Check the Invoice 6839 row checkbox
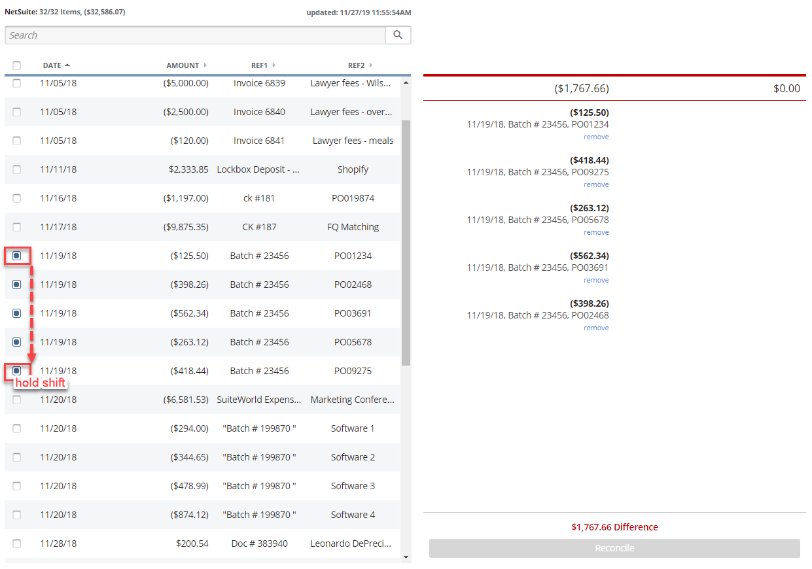 click(x=17, y=83)
